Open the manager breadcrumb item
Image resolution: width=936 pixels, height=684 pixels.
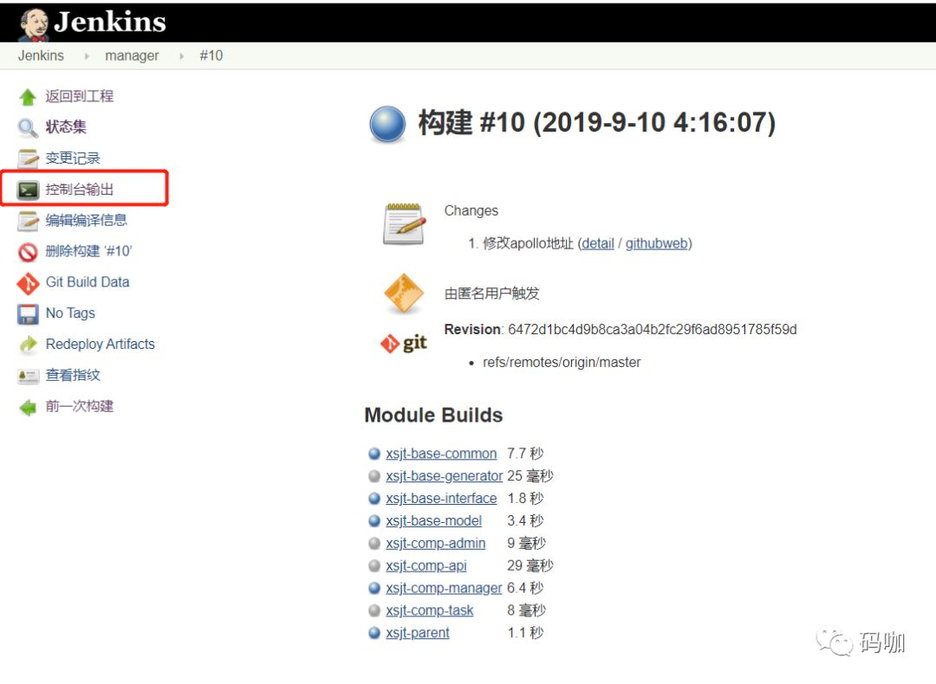(x=131, y=55)
